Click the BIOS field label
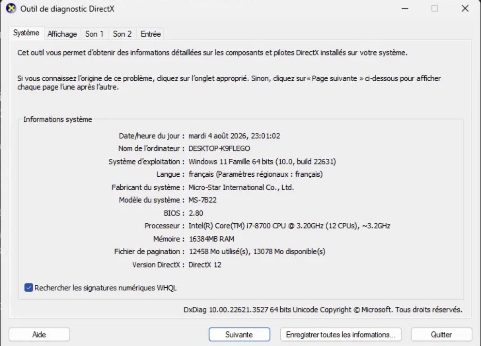 [174, 213]
